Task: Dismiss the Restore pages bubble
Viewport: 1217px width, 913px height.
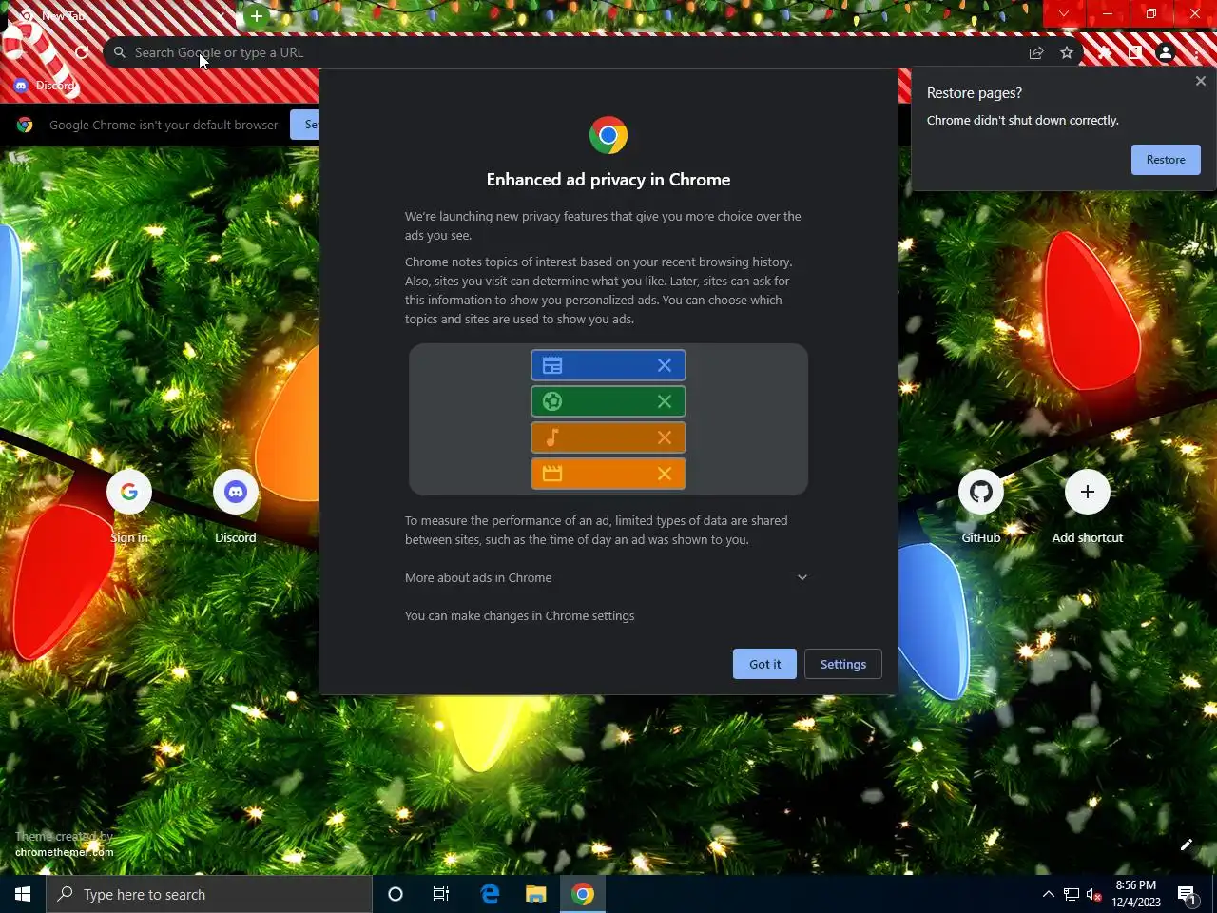Action: [x=1201, y=81]
